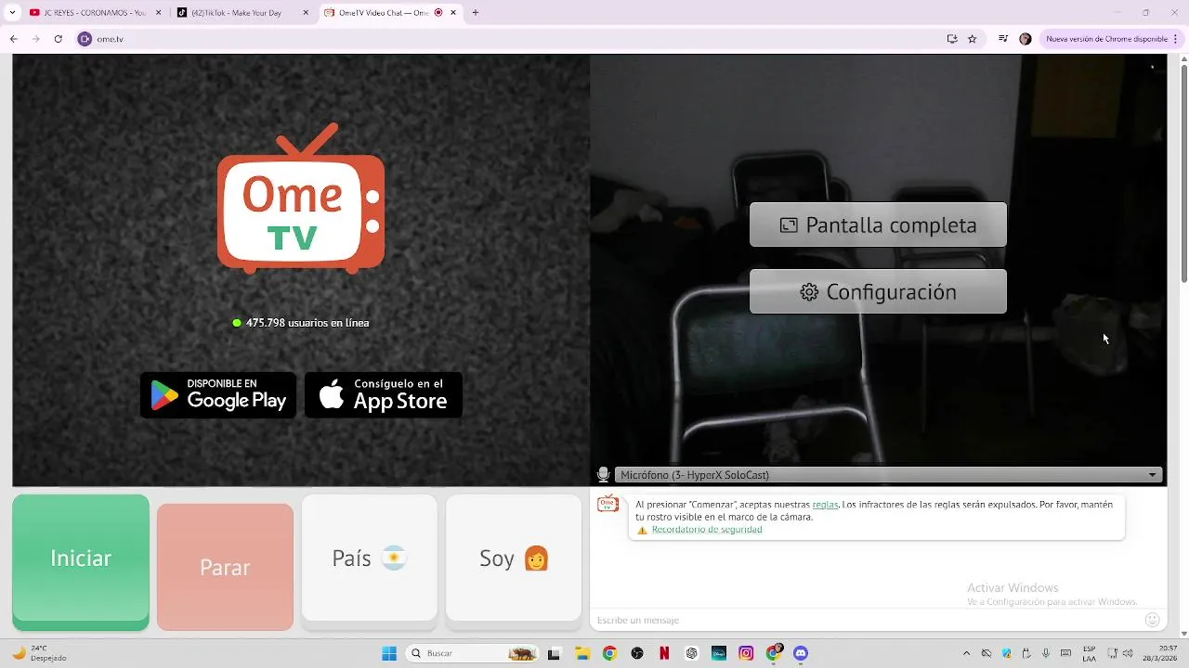Click the install app icon in address bar
Image resolution: width=1189 pixels, height=668 pixels.
(x=952, y=39)
